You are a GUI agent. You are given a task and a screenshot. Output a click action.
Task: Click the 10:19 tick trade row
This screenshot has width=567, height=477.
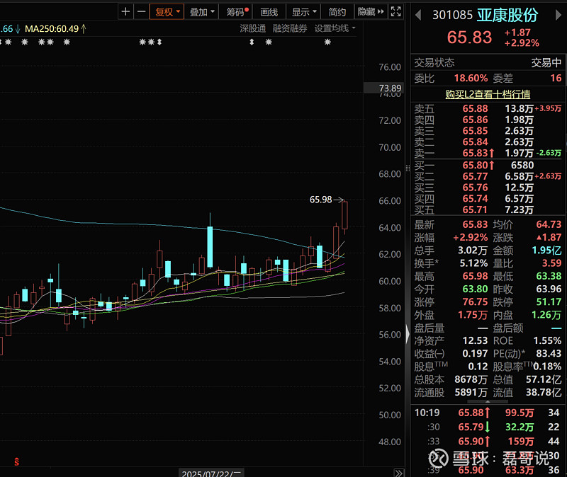coord(488,413)
